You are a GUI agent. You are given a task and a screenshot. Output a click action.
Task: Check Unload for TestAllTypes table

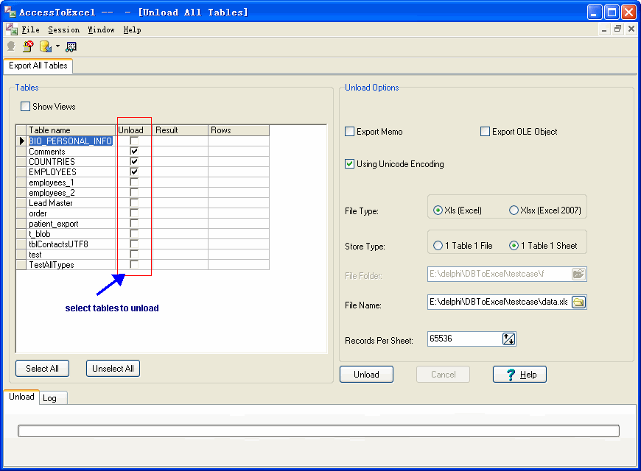[134, 265]
